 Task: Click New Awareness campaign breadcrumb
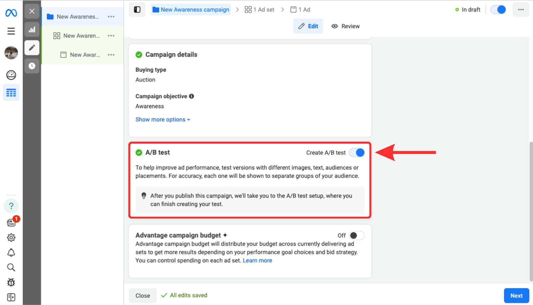[x=191, y=10]
